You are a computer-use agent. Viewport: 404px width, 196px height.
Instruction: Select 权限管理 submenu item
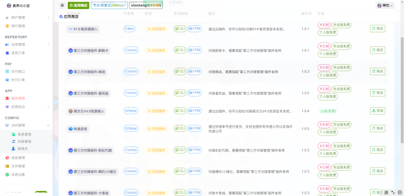pyautogui.click(x=24, y=141)
